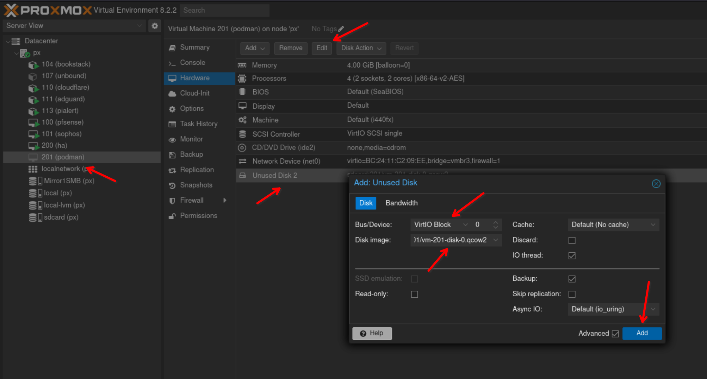This screenshot has width=707, height=379.
Task: Open the Console section
Action: pyautogui.click(x=192, y=63)
